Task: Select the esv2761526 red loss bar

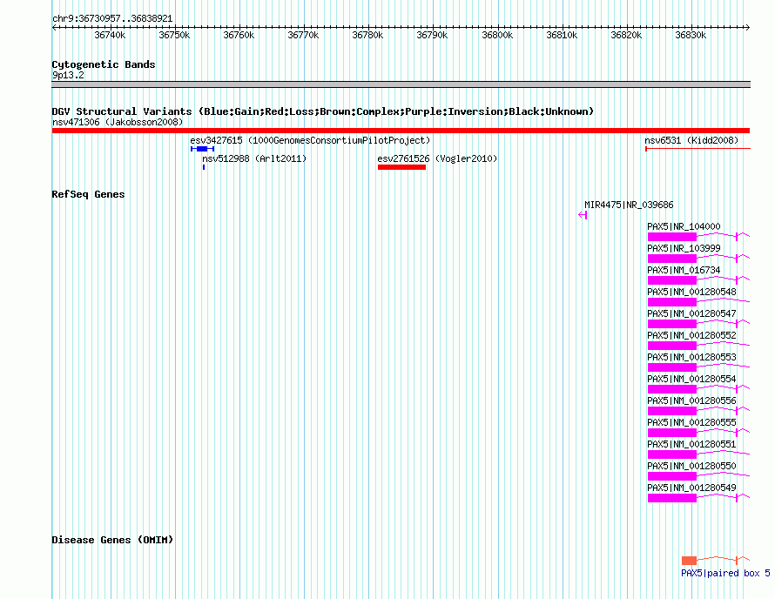Action: click(401, 167)
